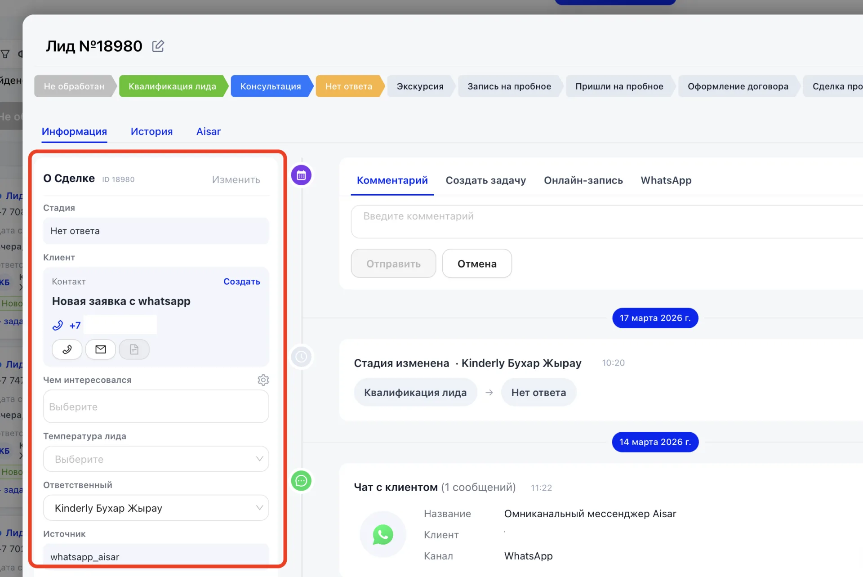Click the green chat bubble timeline icon
The height and width of the screenshot is (577, 863).
click(x=301, y=481)
